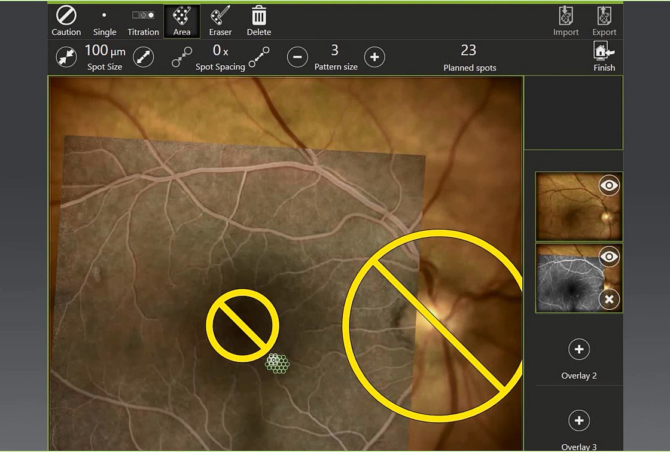Toggle visibility of the color fundus image
The height and width of the screenshot is (452, 670).
(x=610, y=185)
